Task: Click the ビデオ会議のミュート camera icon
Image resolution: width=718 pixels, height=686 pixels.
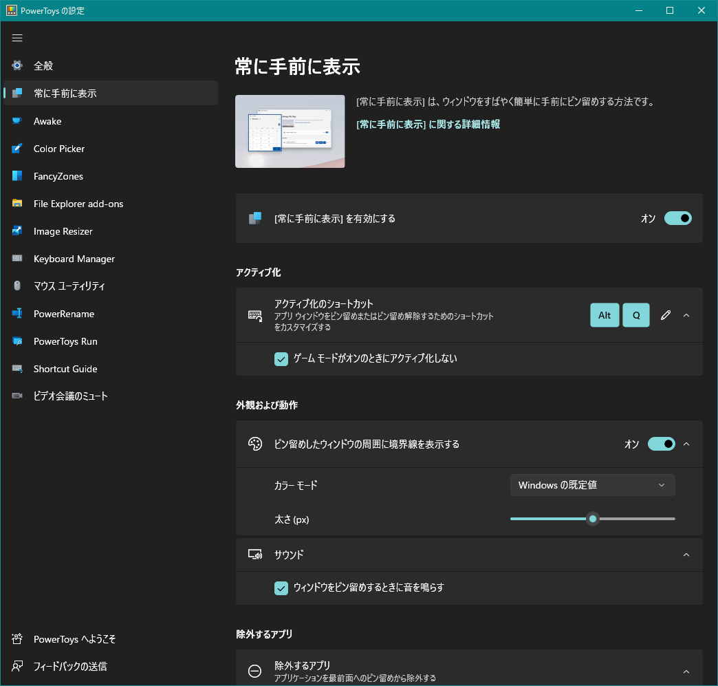Action: [x=17, y=396]
